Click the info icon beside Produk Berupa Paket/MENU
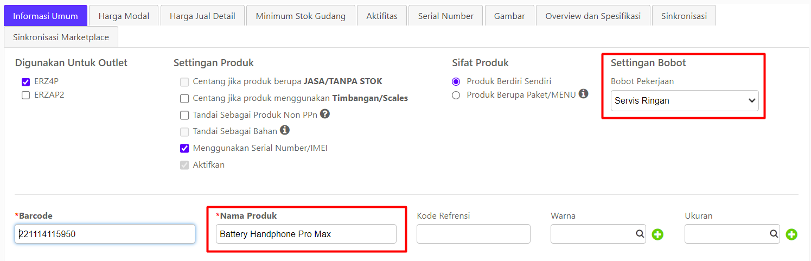This screenshot has width=811, height=261. (x=584, y=93)
